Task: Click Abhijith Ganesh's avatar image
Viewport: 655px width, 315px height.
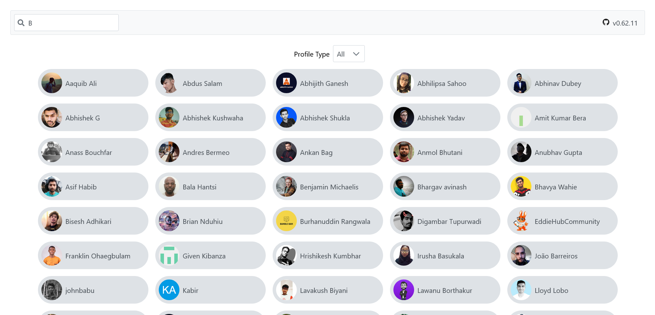Action: coord(286,83)
